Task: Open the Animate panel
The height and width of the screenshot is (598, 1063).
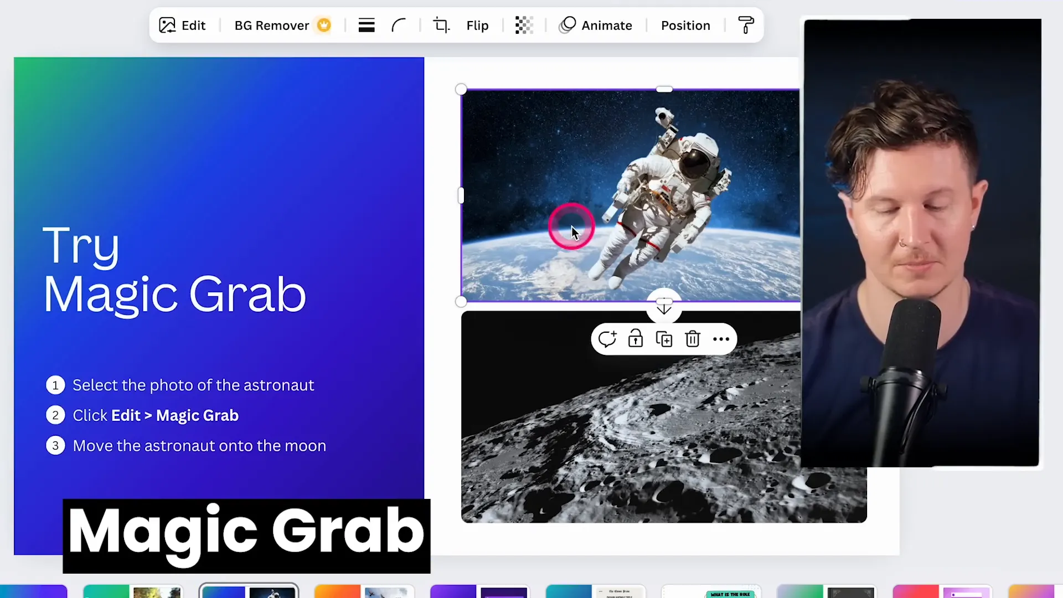Action: (x=596, y=25)
